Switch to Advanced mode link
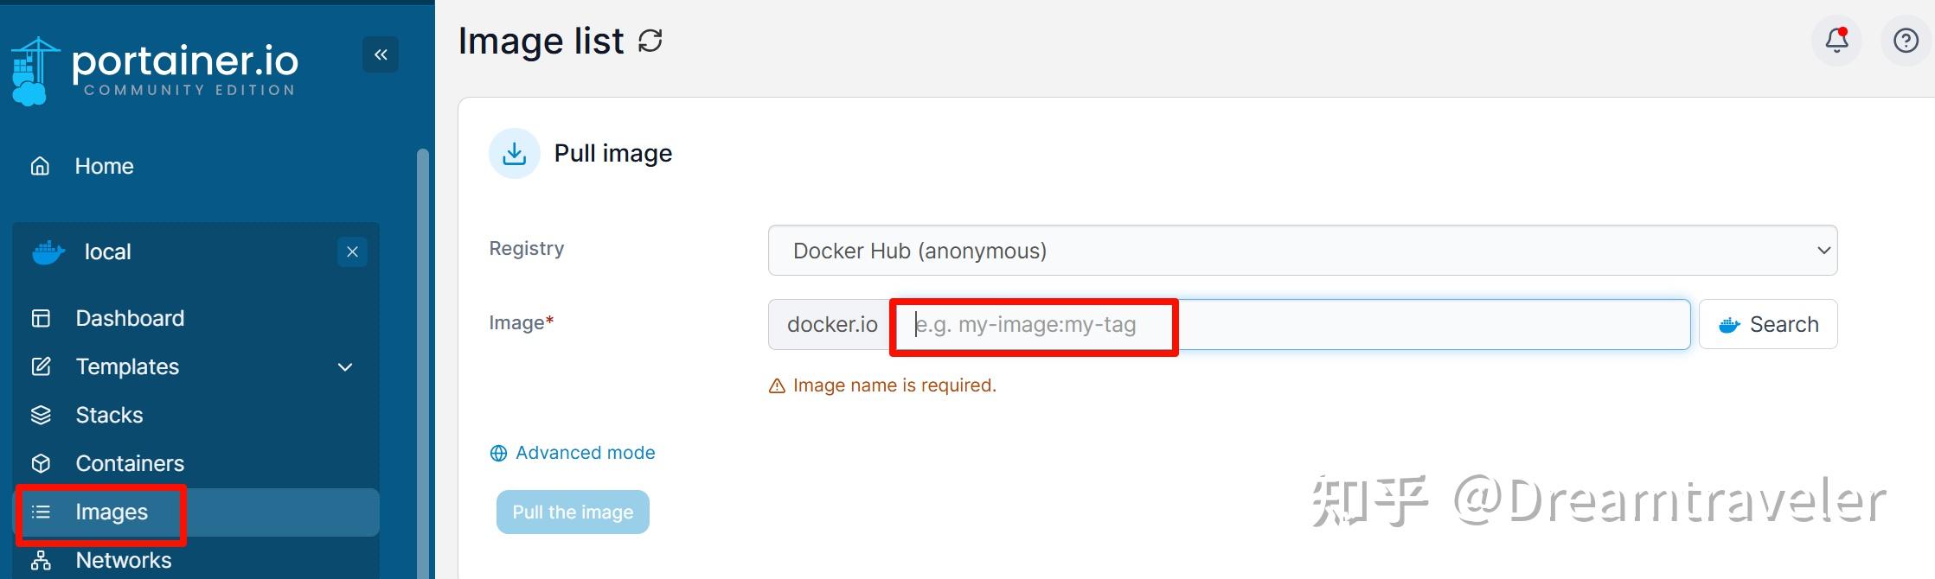This screenshot has width=1935, height=579. pos(585,453)
